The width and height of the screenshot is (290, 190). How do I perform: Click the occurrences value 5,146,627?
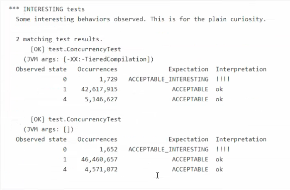click(101, 99)
